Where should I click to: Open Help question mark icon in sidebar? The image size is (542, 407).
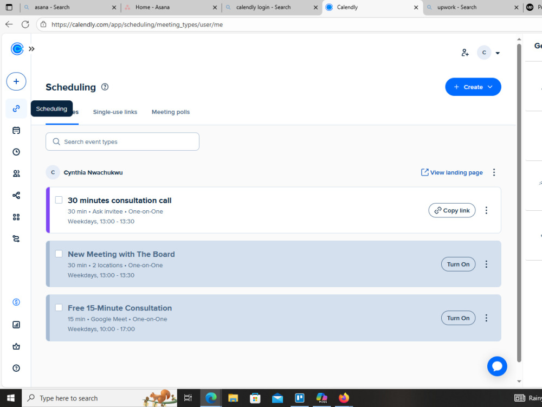click(x=16, y=368)
